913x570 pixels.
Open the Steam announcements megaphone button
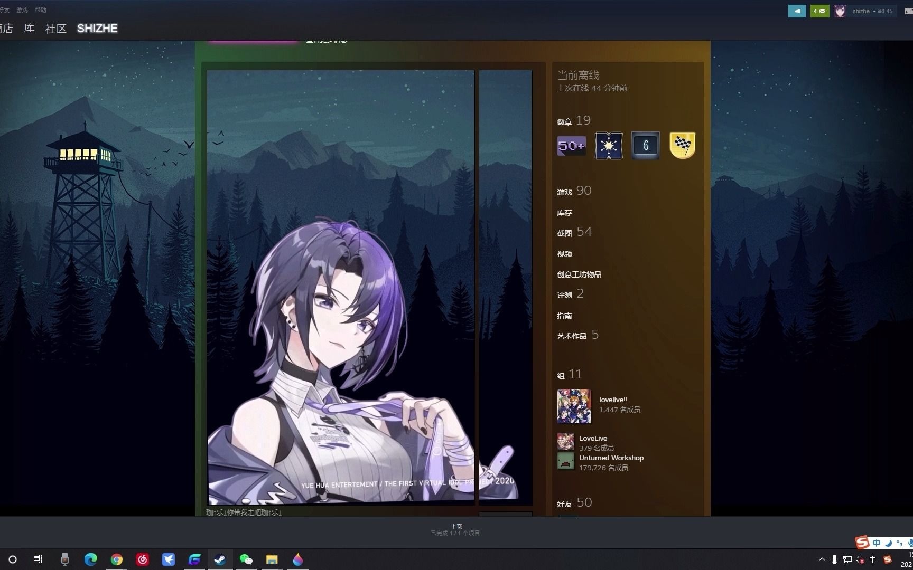pyautogui.click(x=797, y=11)
